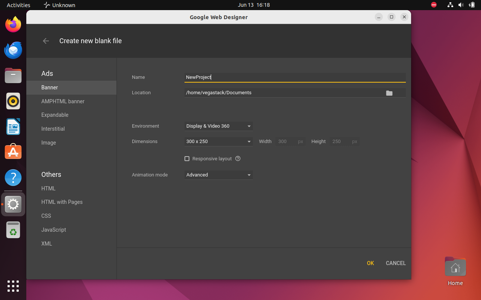Click the Ads section heading
Screen dimensions: 481x300
pos(47,74)
